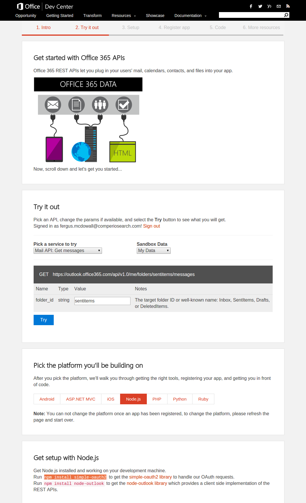Viewport: 306px width, 503px height.
Task: Click the email newsletter icon
Action: pyautogui.click(x=278, y=6)
